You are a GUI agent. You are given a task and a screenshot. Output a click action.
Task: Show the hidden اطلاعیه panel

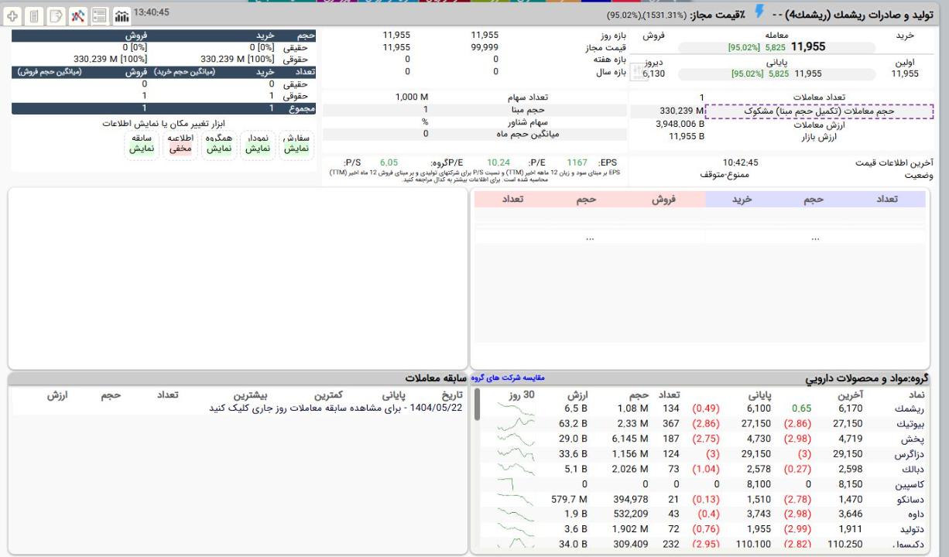click(181, 143)
